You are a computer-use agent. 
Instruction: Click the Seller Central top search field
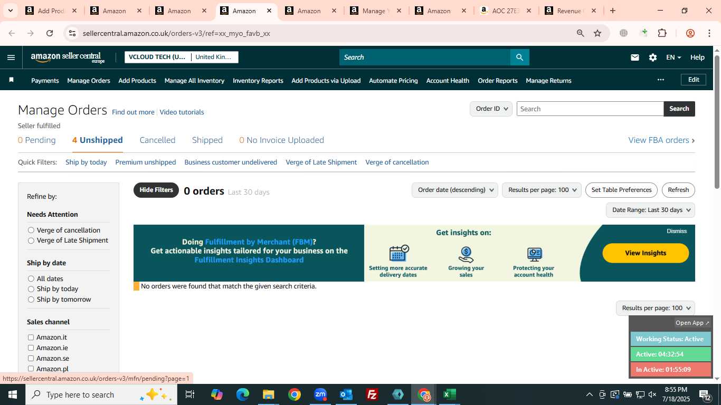425,57
